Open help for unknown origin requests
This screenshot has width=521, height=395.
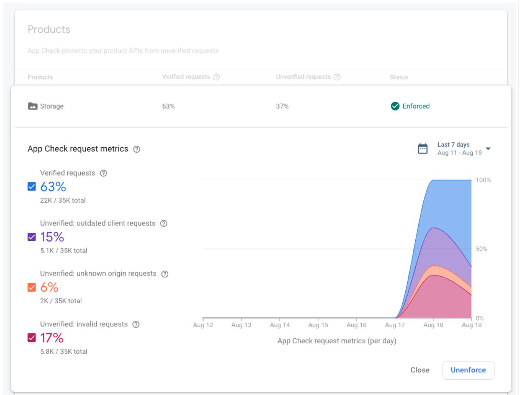point(165,274)
